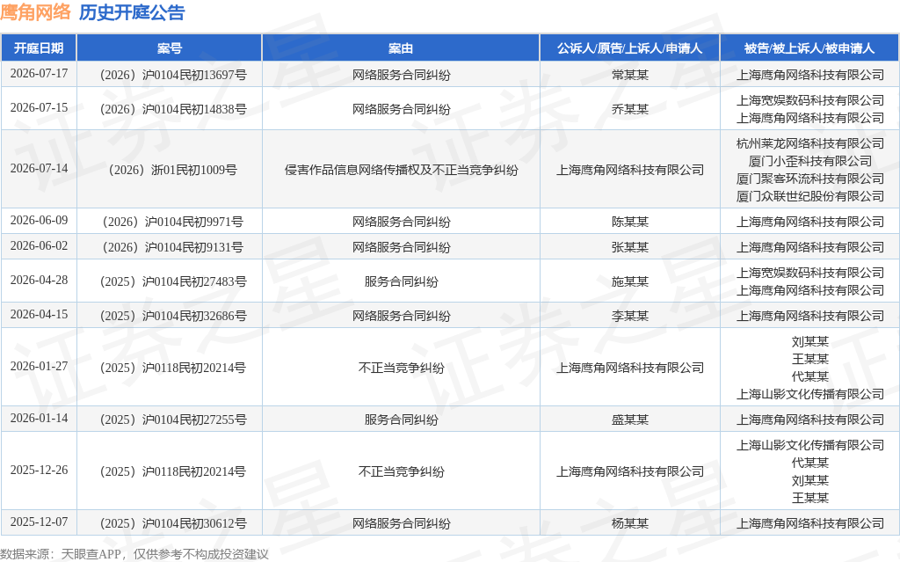900x562 pixels.
Task: Click the 历史开庭公告 heading
Action: (x=132, y=12)
